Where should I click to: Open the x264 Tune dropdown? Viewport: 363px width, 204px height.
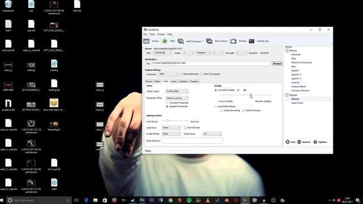pyautogui.click(x=171, y=127)
